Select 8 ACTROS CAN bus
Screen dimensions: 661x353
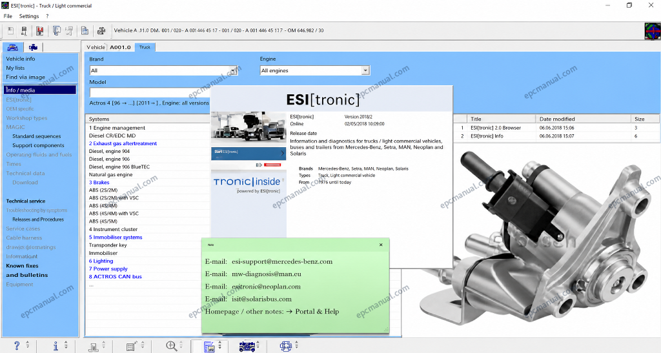(x=115, y=277)
